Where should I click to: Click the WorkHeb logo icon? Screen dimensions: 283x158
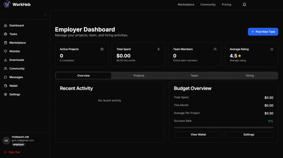click(7, 4)
